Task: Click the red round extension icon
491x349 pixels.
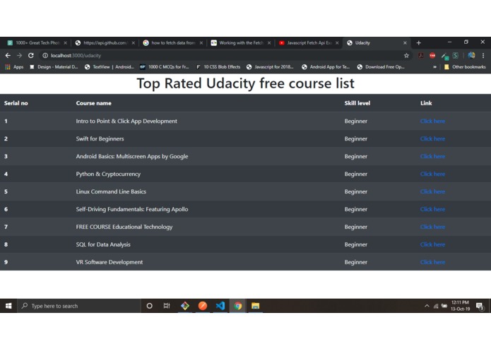Action: (432, 55)
